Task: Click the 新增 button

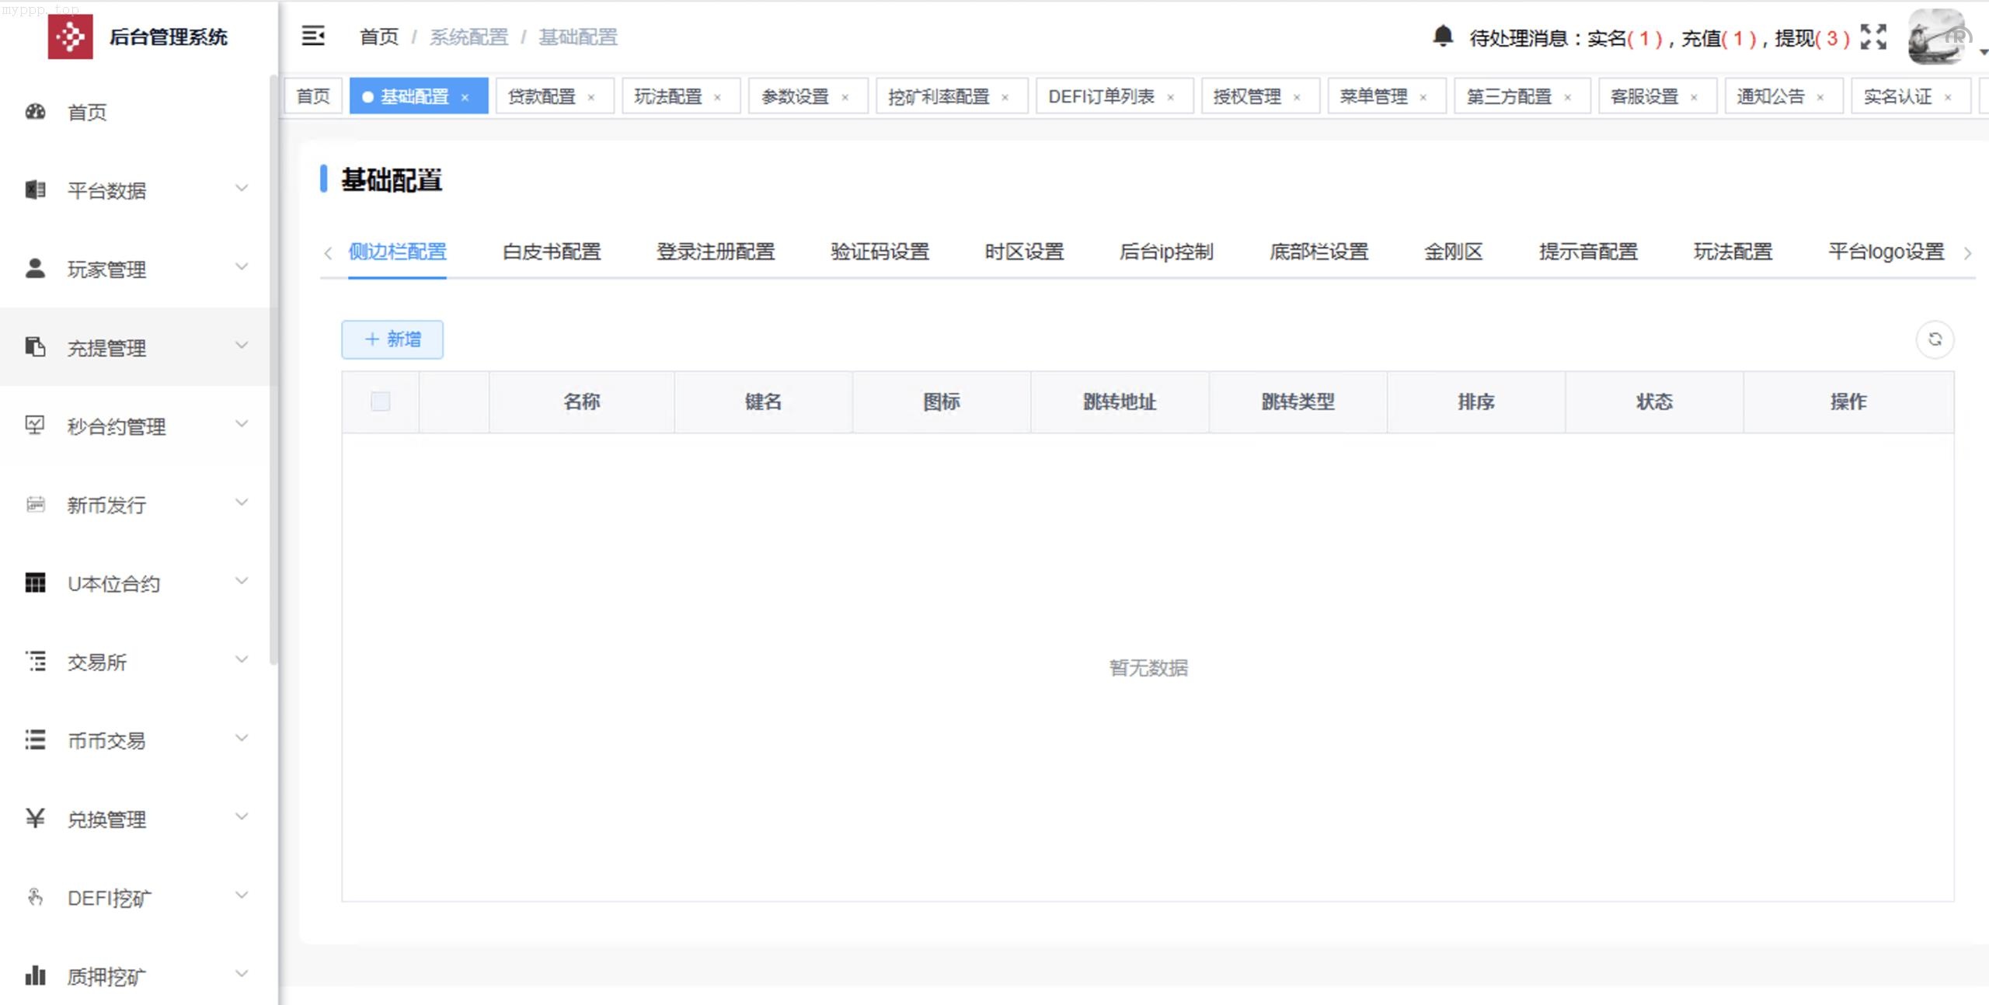Action: [x=392, y=339]
